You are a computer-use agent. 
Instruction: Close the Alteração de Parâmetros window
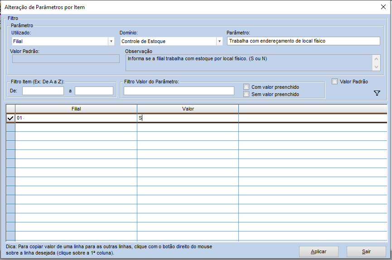pos(383,7)
